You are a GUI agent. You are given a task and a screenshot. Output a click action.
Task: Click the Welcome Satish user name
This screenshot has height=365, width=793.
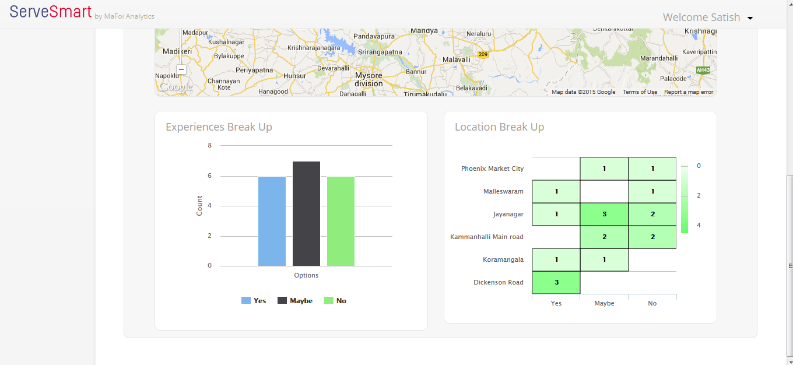pos(701,17)
